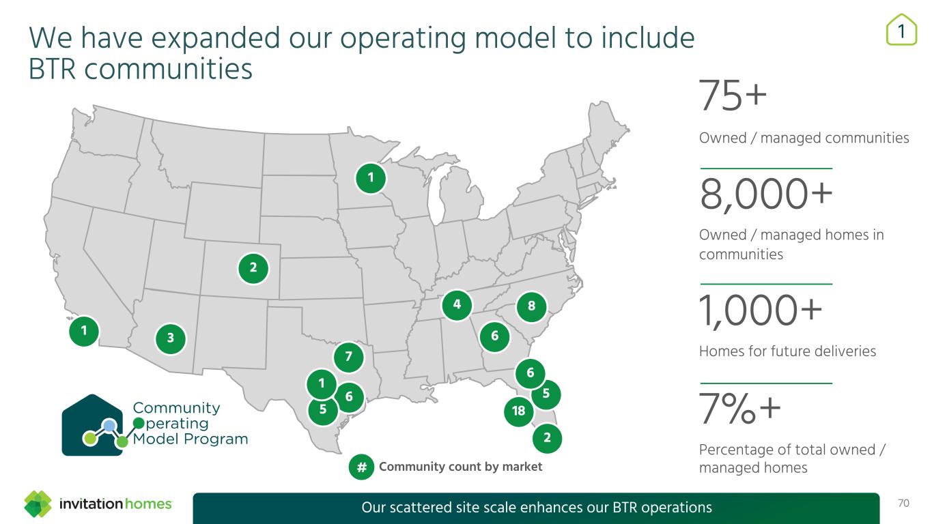This screenshot has width=932, height=524.
Task: Click the marker numbered 7 in Texas
Action: click(348, 357)
